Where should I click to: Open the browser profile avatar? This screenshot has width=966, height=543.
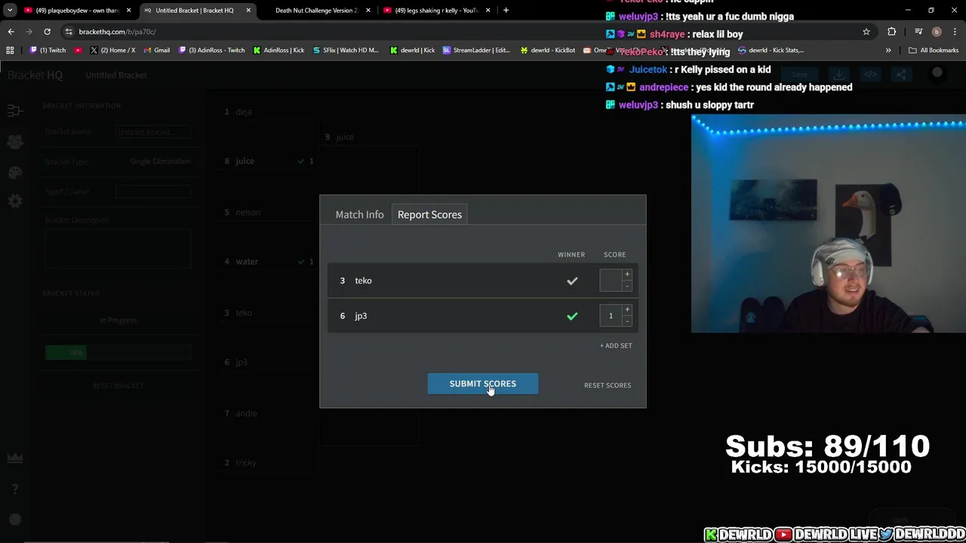point(937,32)
